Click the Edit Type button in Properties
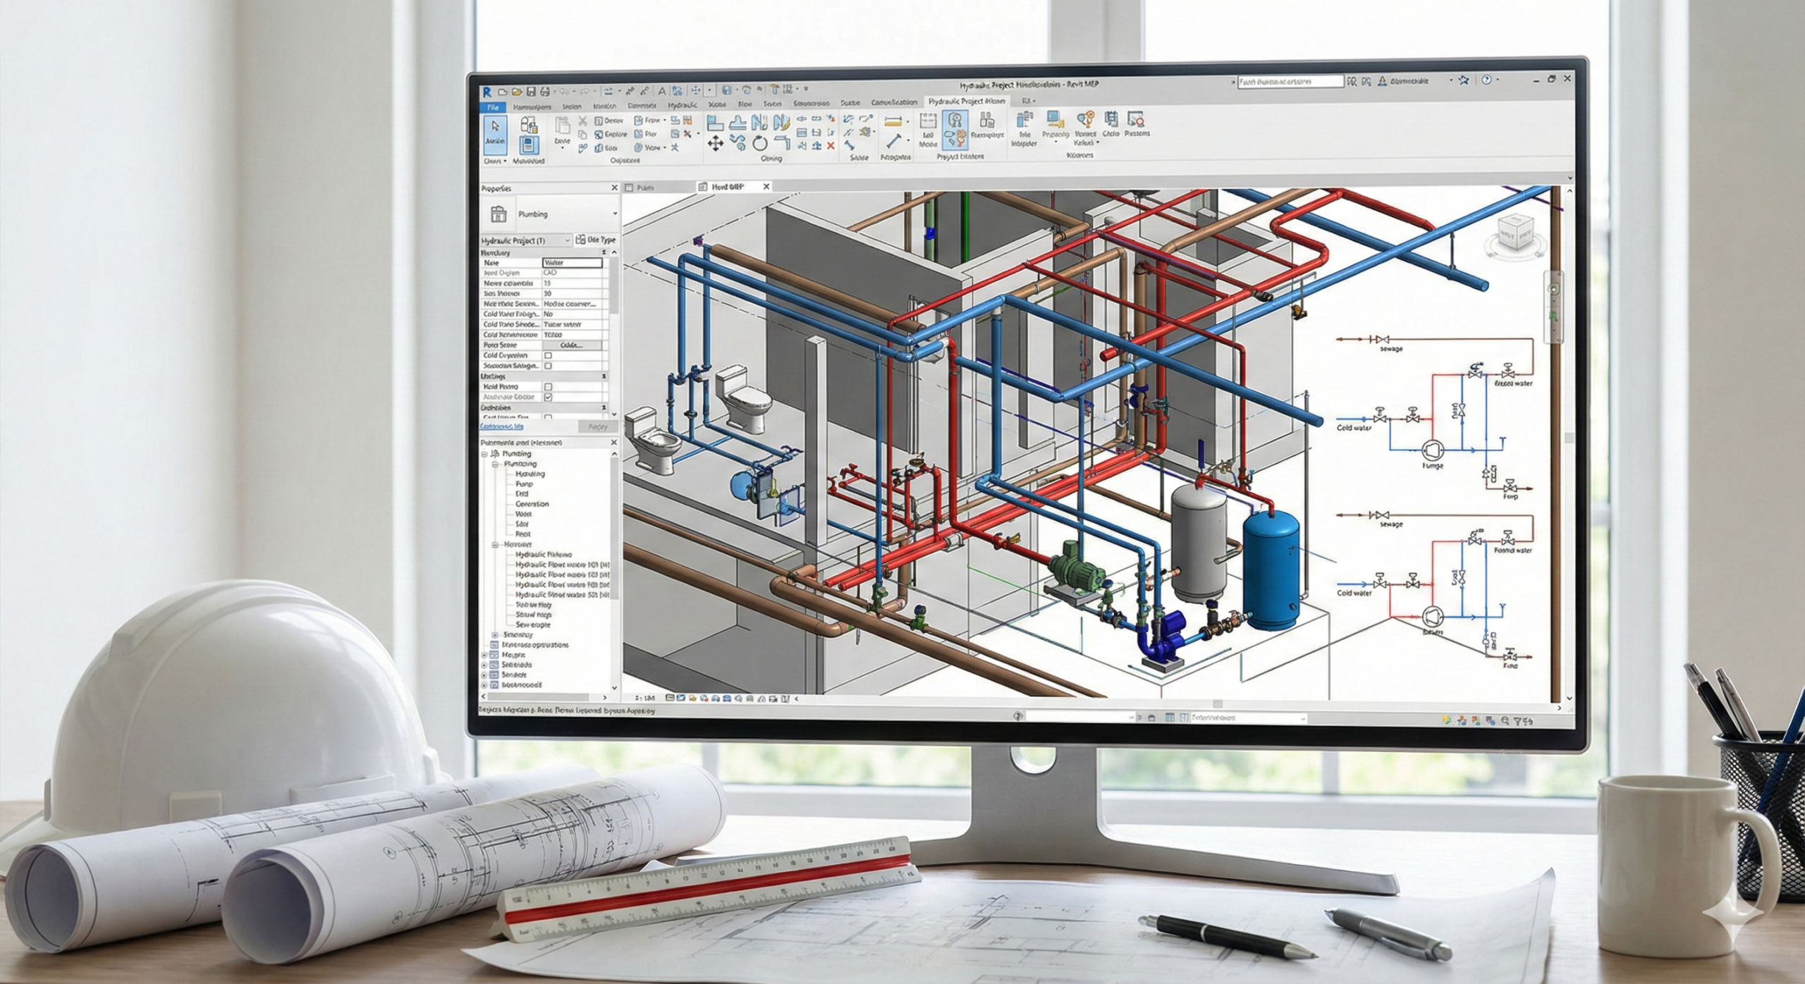This screenshot has width=1805, height=984. 596,240
